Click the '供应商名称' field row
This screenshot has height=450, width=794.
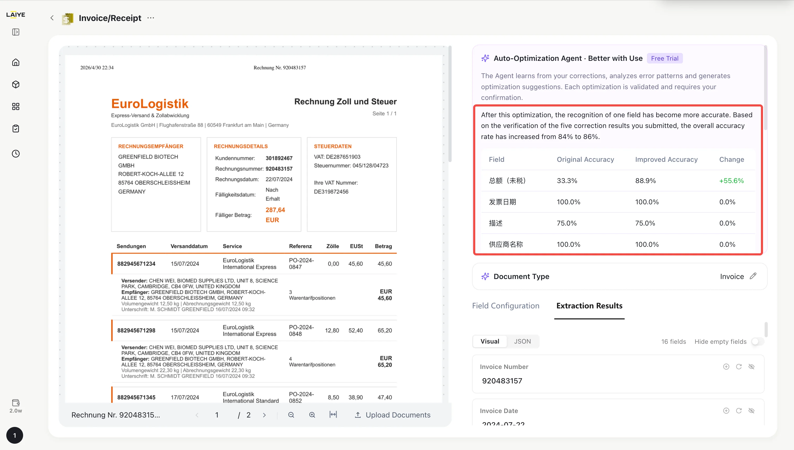pyautogui.click(x=618, y=244)
